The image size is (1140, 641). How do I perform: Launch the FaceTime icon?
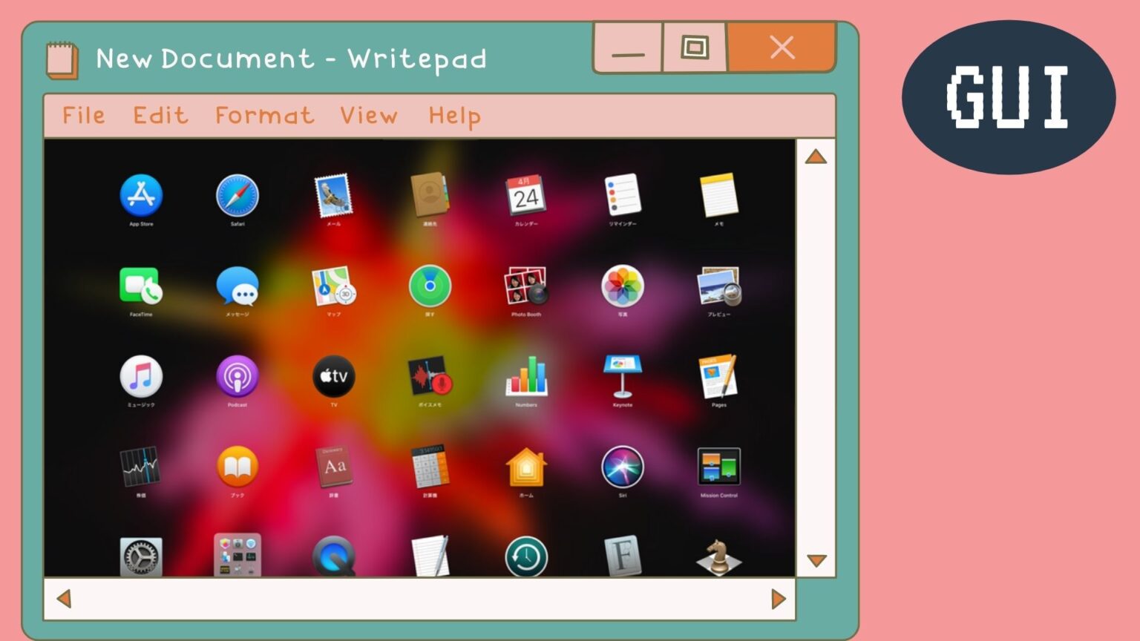[141, 286]
